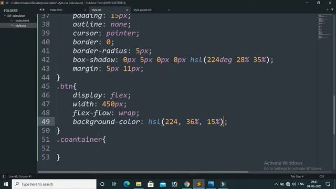Close the style-guide.md tab
This screenshot has width=336, height=189.
[x=169, y=10]
